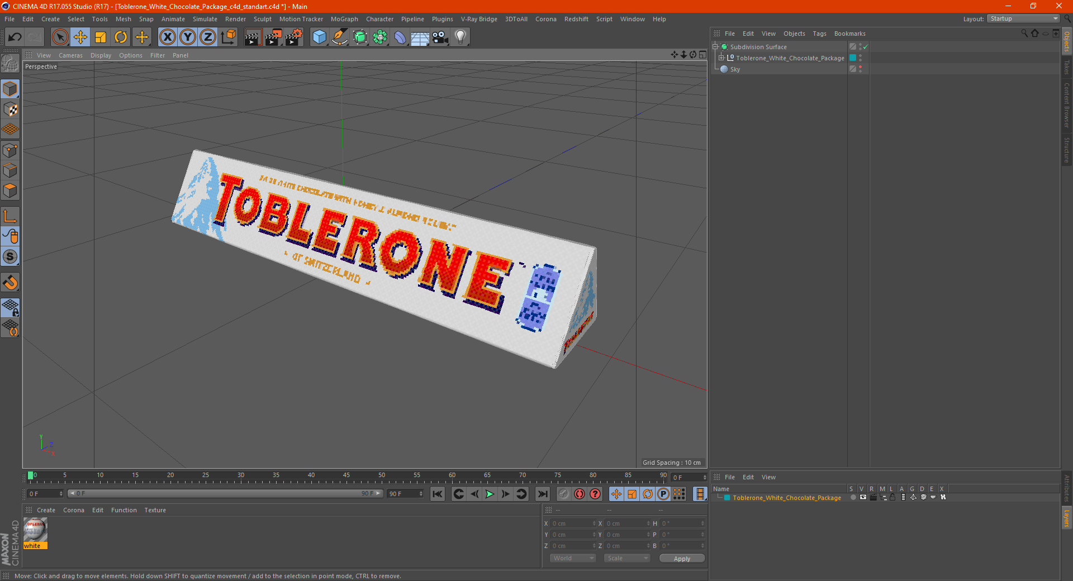Add a Cube primitive object

(x=319, y=37)
